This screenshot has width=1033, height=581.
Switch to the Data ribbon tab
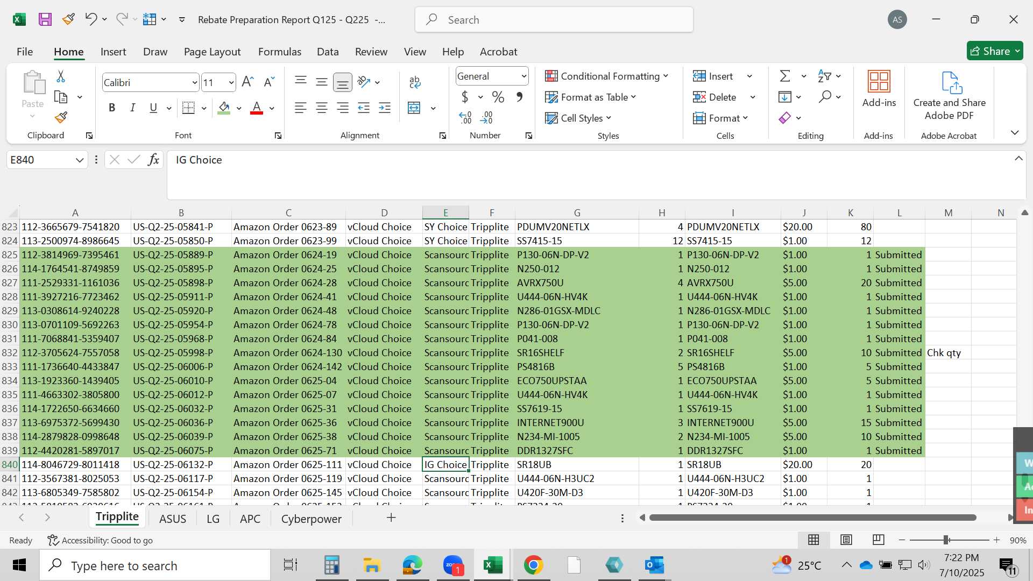coord(328,52)
